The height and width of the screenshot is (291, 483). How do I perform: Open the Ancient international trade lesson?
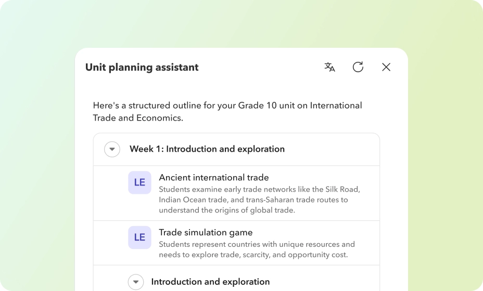tap(214, 178)
